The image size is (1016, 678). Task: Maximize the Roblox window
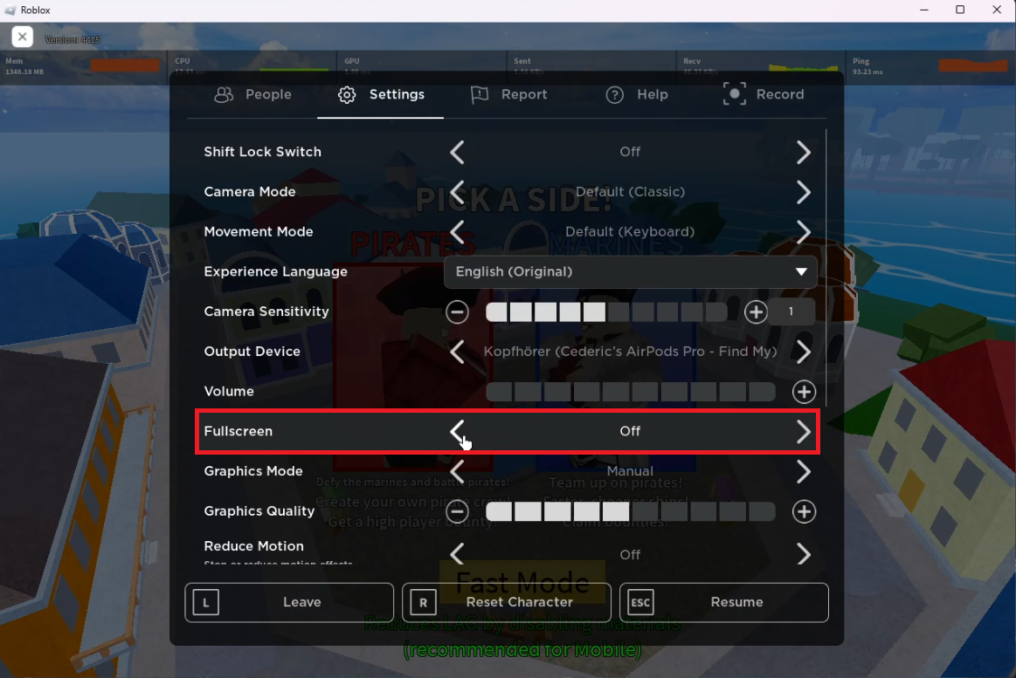pyautogui.click(x=960, y=10)
